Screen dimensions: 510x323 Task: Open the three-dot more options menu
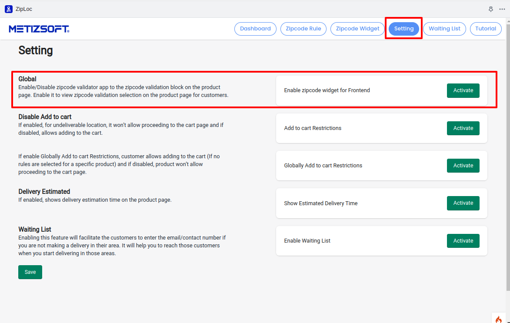(x=502, y=9)
